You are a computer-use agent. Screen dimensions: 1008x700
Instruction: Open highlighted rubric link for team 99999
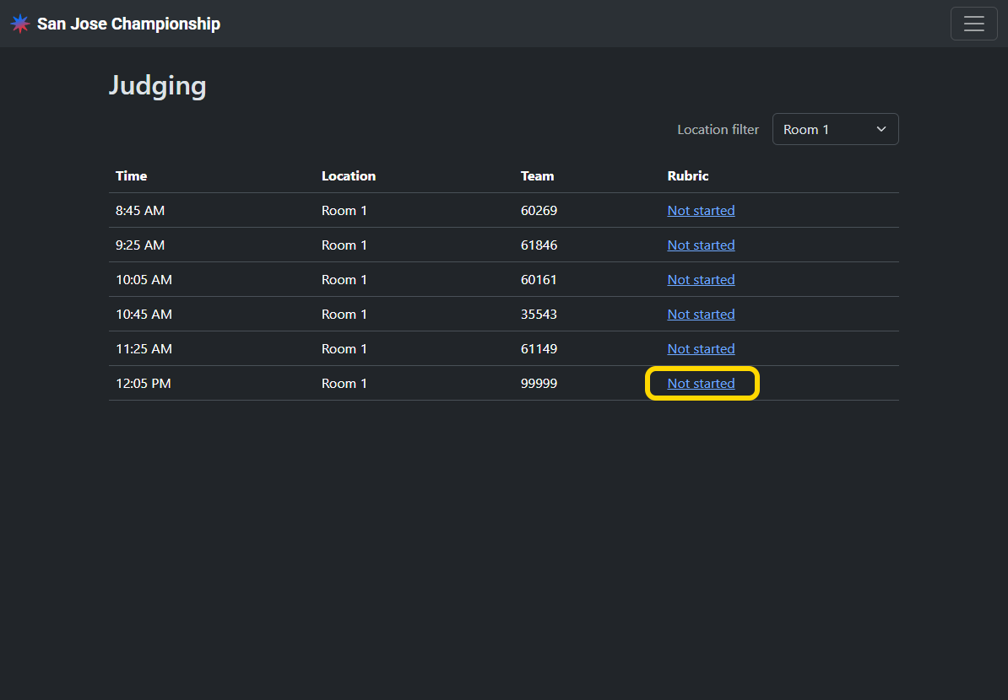pyautogui.click(x=701, y=384)
